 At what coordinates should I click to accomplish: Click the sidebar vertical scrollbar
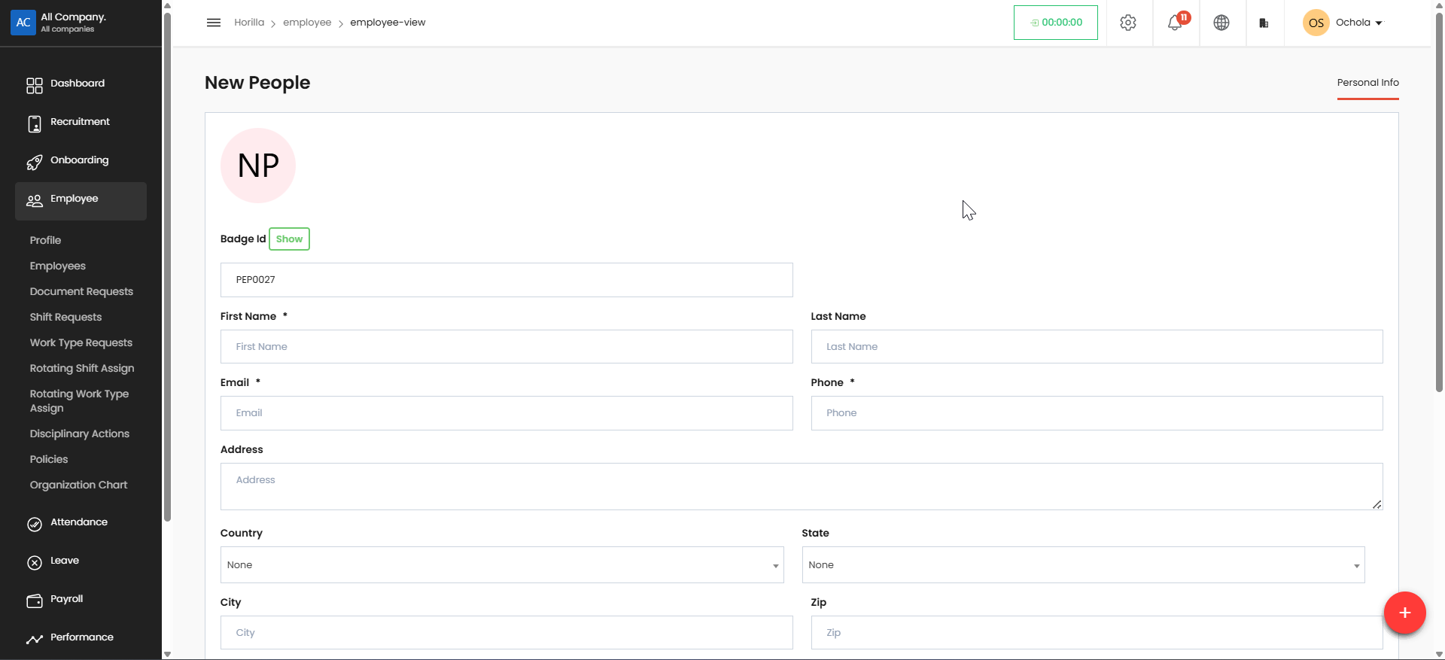[167, 267]
